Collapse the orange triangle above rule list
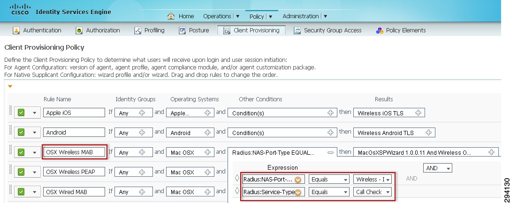The height and width of the screenshot is (203, 510). click(x=10, y=86)
